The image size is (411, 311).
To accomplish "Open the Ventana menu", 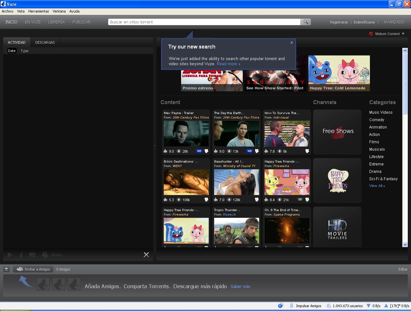I will click(59, 11).
